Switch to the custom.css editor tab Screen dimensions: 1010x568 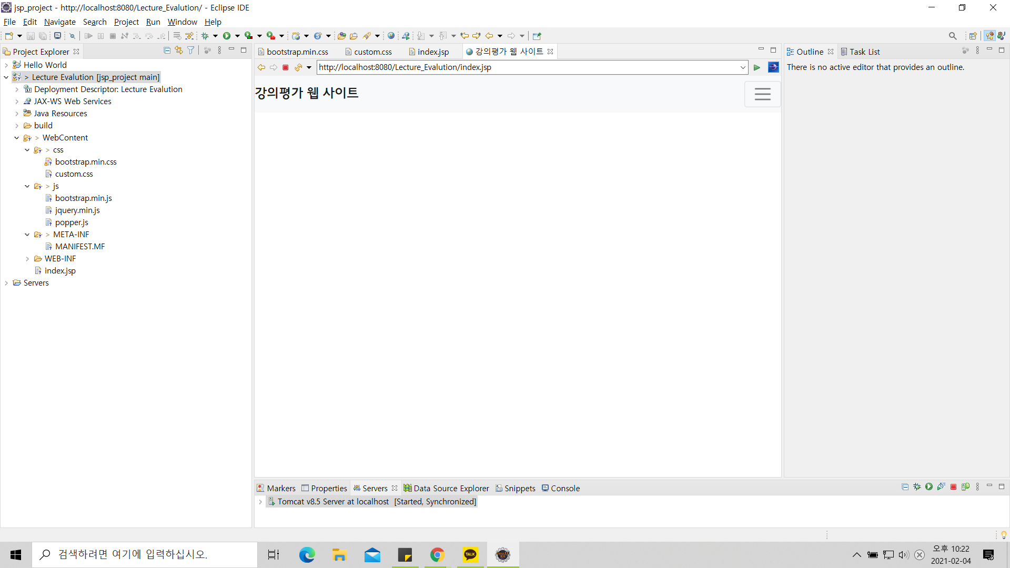(x=372, y=52)
